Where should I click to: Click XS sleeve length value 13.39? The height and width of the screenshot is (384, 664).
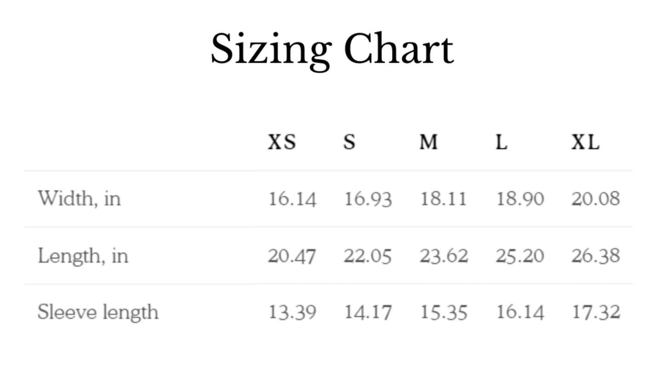[292, 312]
